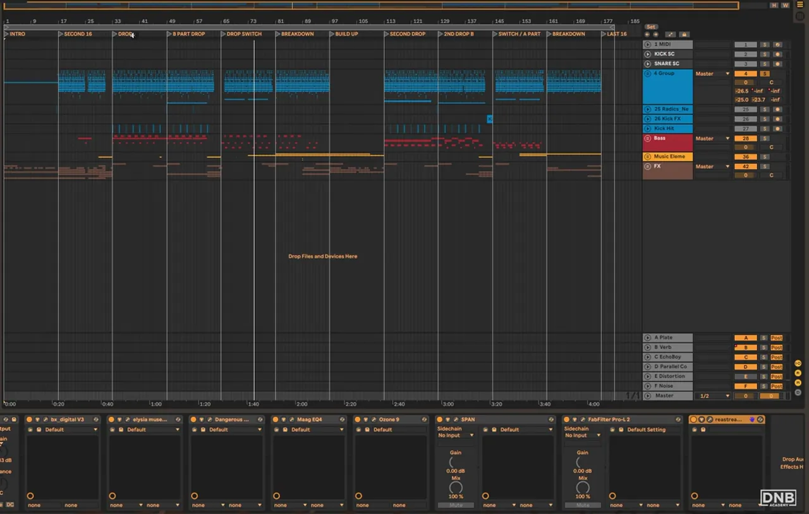Open the Bass output Master dropdown
This screenshot has height=514, width=809.
point(712,138)
